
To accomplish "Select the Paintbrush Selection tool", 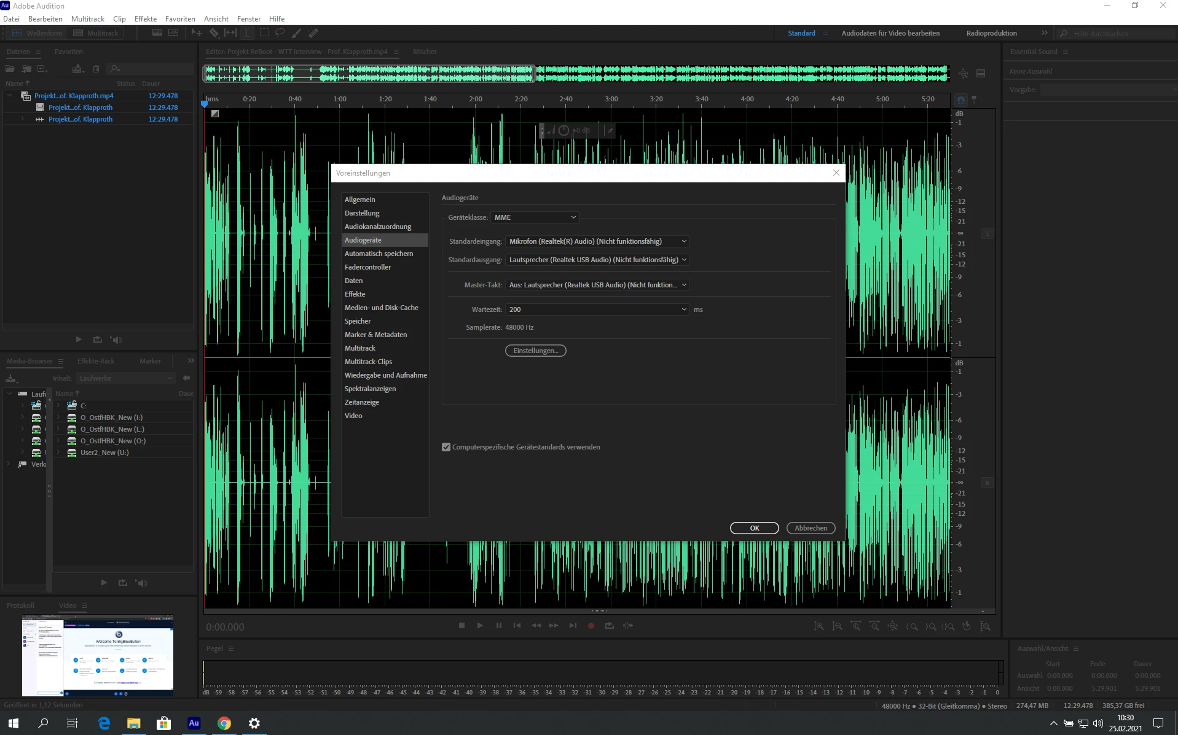I will tap(297, 33).
